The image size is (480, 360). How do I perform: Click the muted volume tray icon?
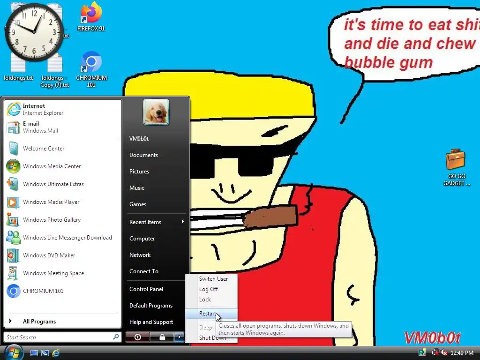coord(444,352)
